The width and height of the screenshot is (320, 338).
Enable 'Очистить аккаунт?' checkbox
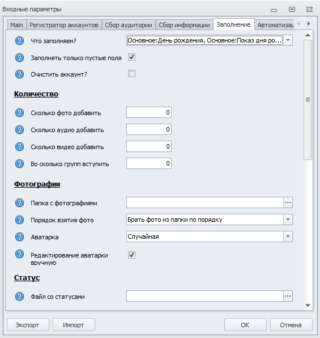click(x=131, y=74)
